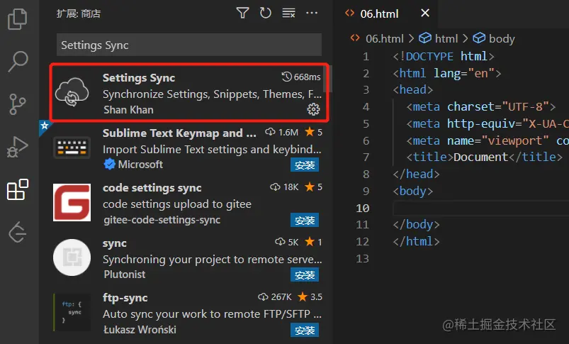Open the Source Control view
The width and height of the screenshot is (569, 344).
(17, 104)
